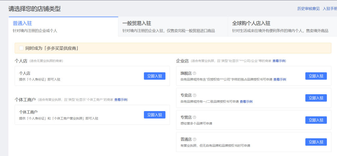Click 立即入驻 for 个人店
Screen dimensions: 337x156
154,76
